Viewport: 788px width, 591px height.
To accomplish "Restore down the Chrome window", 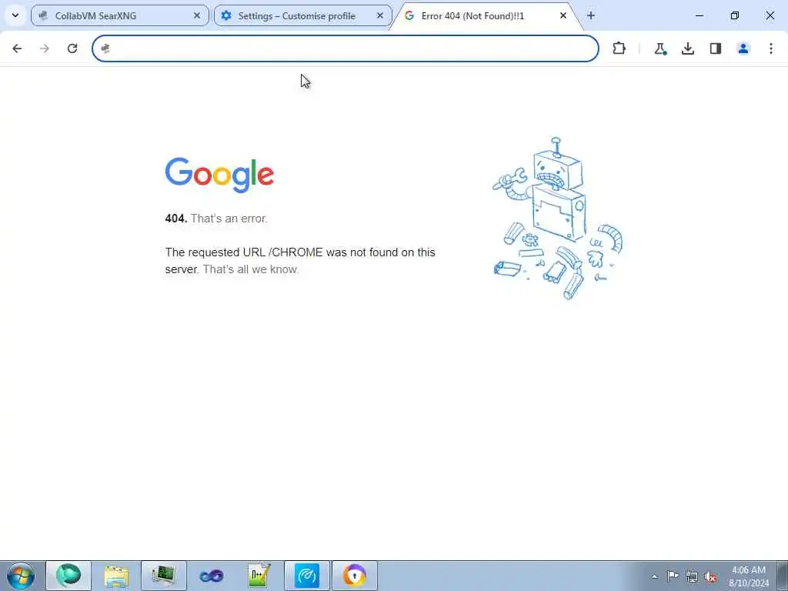I will click(735, 15).
